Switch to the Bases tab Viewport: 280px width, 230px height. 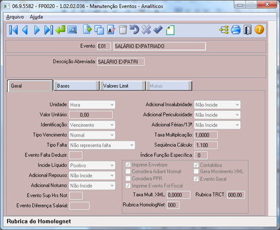(76, 86)
